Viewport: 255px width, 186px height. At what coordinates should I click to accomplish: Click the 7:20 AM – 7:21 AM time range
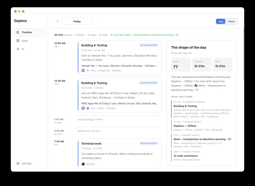coord(92,148)
